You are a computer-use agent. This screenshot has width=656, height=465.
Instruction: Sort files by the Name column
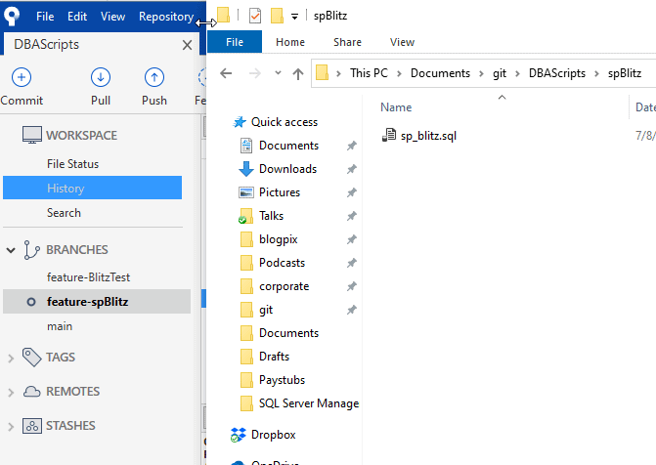pos(396,107)
